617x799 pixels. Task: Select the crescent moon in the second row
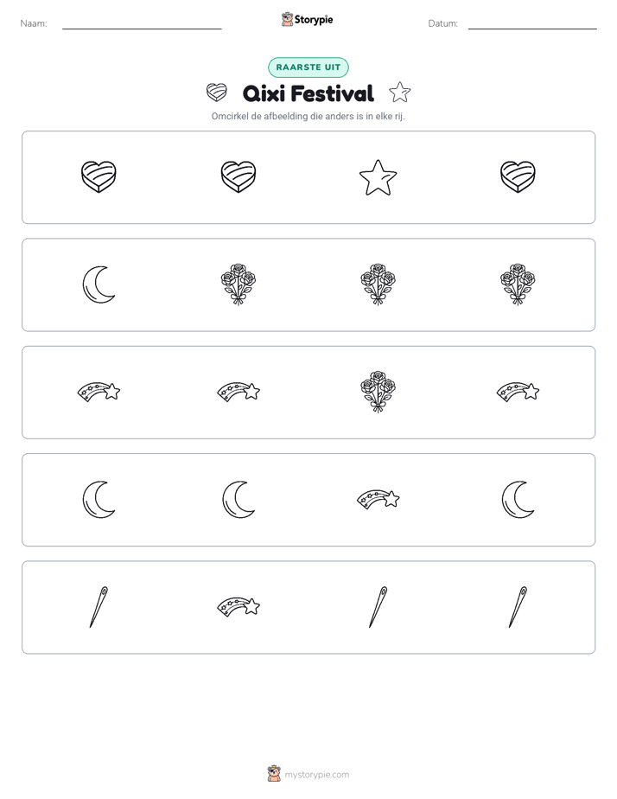point(99,284)
